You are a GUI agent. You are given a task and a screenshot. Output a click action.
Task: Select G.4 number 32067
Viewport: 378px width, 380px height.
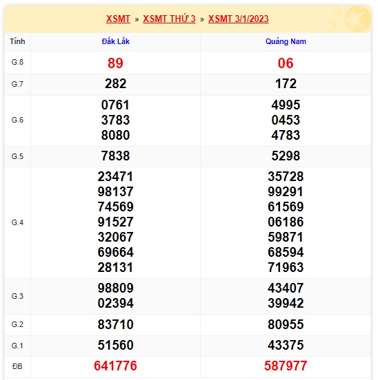[x=116, y=237]
